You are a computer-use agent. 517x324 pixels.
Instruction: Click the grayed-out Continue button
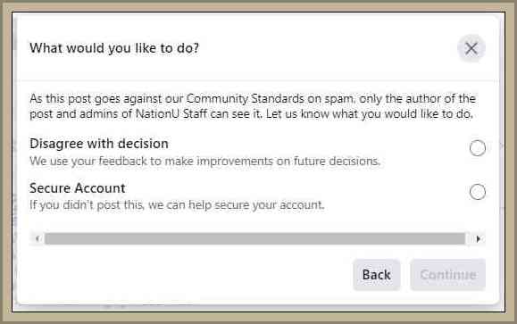[447, 275]
